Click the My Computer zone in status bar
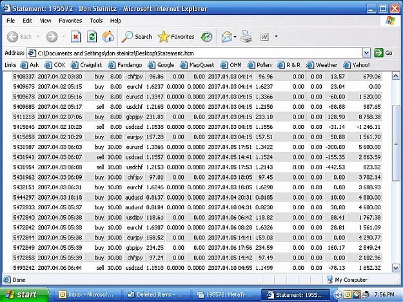 click(348, 279)
